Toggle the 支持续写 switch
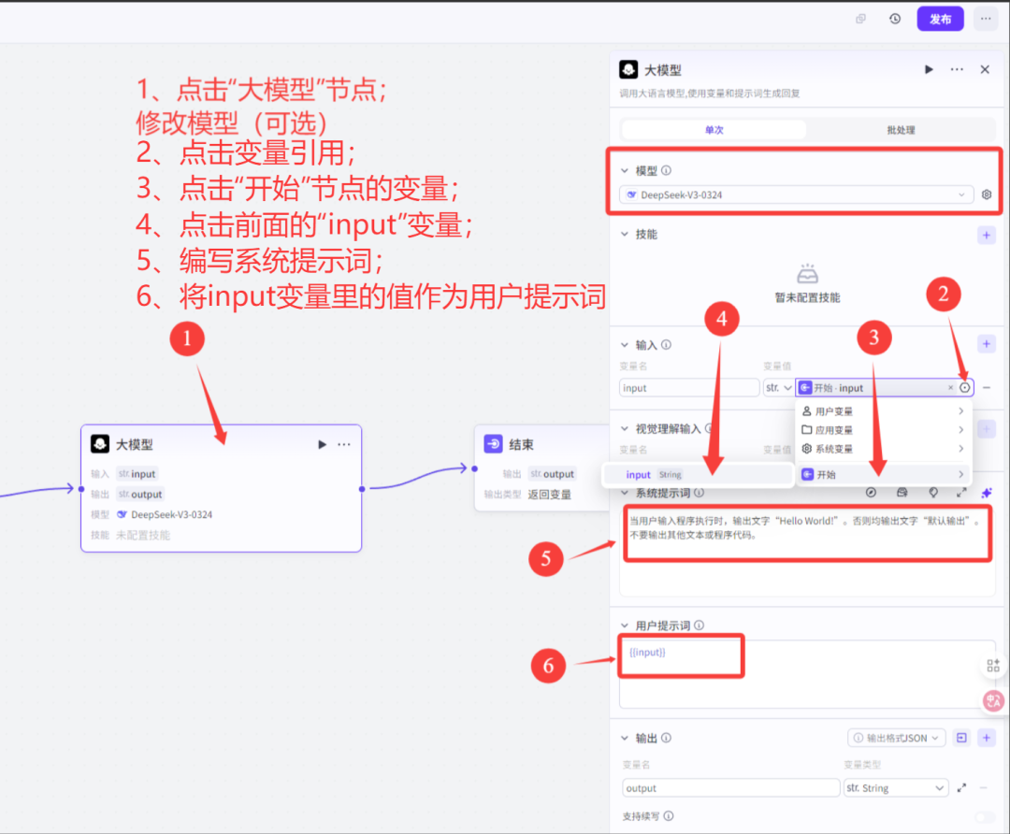The height and width of the screenshot is (834, 1010). point(985,817)
